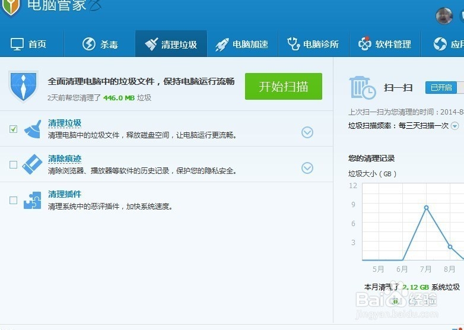Click the 您的清理记录 heading

[371, 158]
